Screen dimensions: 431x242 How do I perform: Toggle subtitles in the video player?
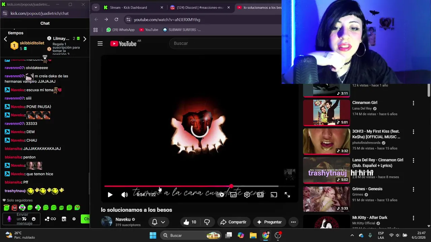click(x=233, y=195)
